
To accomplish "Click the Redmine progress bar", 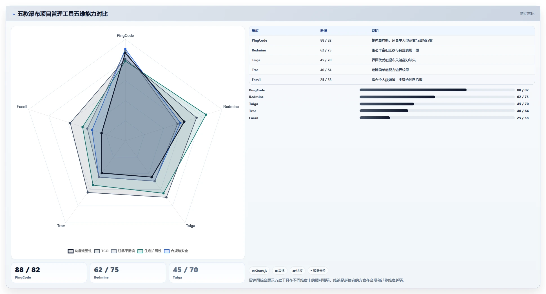I will [x=437, y=97].
